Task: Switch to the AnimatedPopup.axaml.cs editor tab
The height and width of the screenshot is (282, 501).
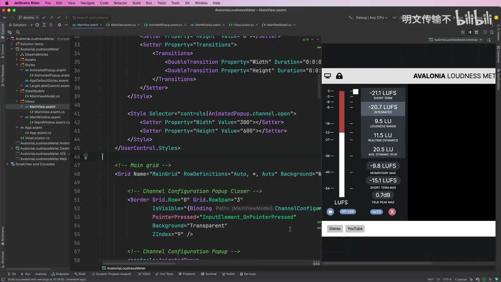Action: coord(165,25)
